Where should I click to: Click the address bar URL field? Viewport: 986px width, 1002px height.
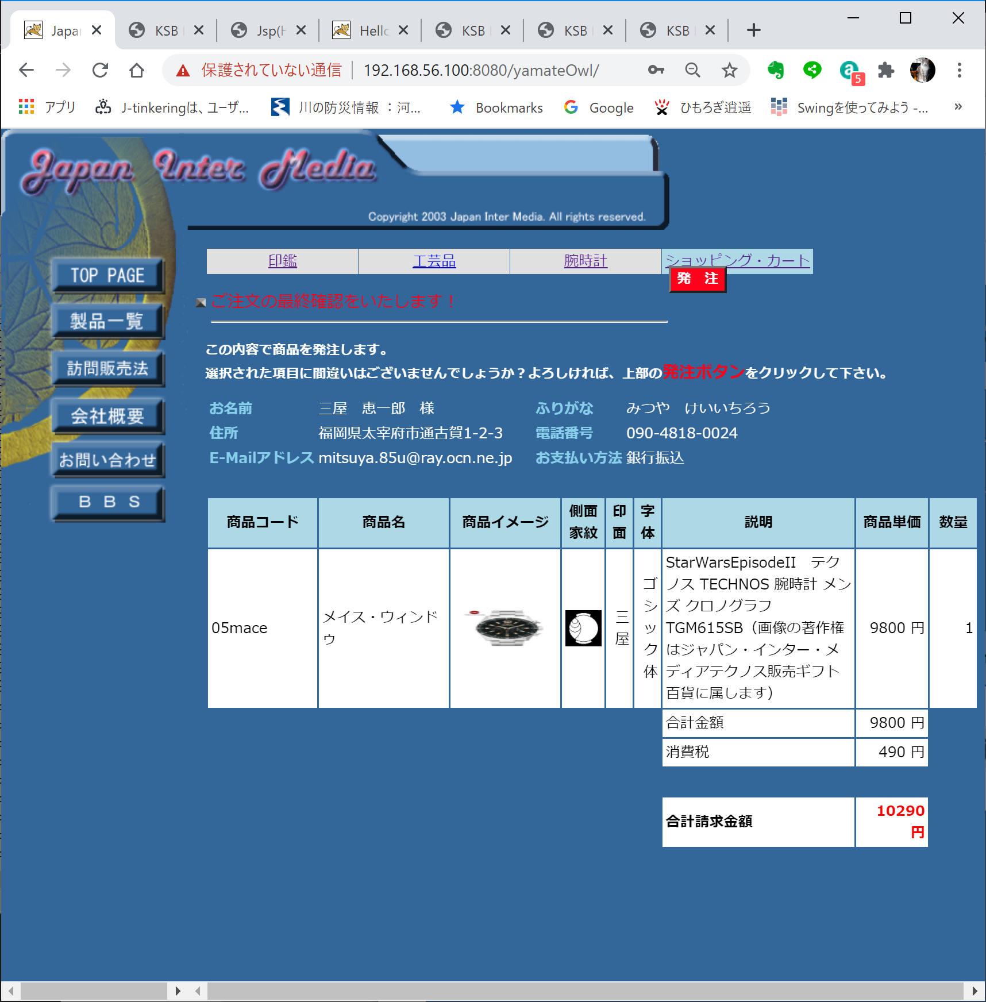point(482,70)
